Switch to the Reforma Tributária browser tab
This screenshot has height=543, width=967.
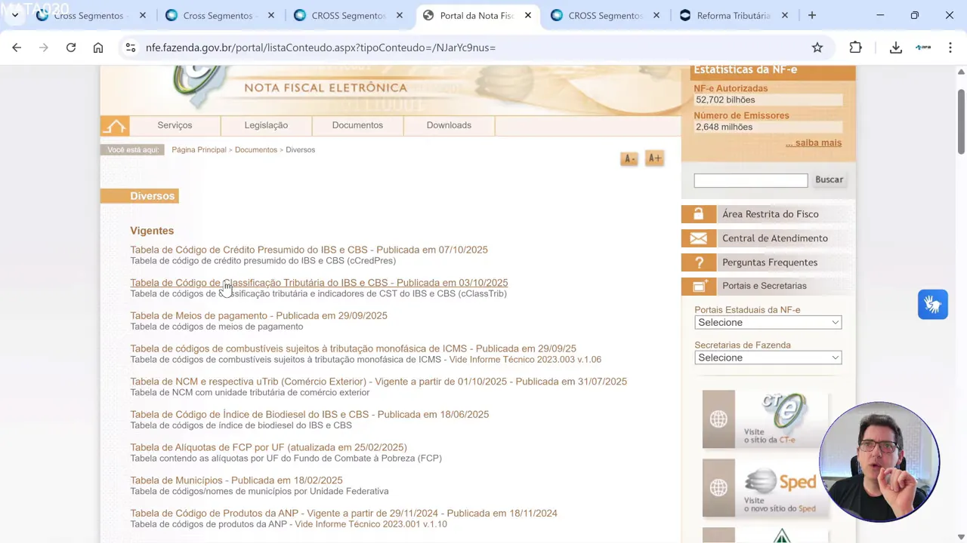click(x=731, y=15)
